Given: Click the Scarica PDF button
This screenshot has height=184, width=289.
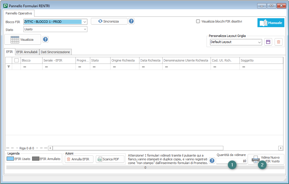Looking at the screenshot, I should coord(110,159).
